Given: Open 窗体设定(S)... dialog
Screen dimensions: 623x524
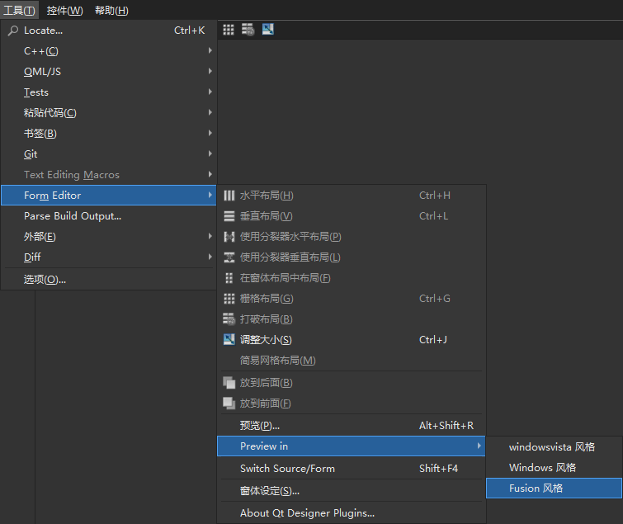Looking at the screenshot, I should point(352,491).
